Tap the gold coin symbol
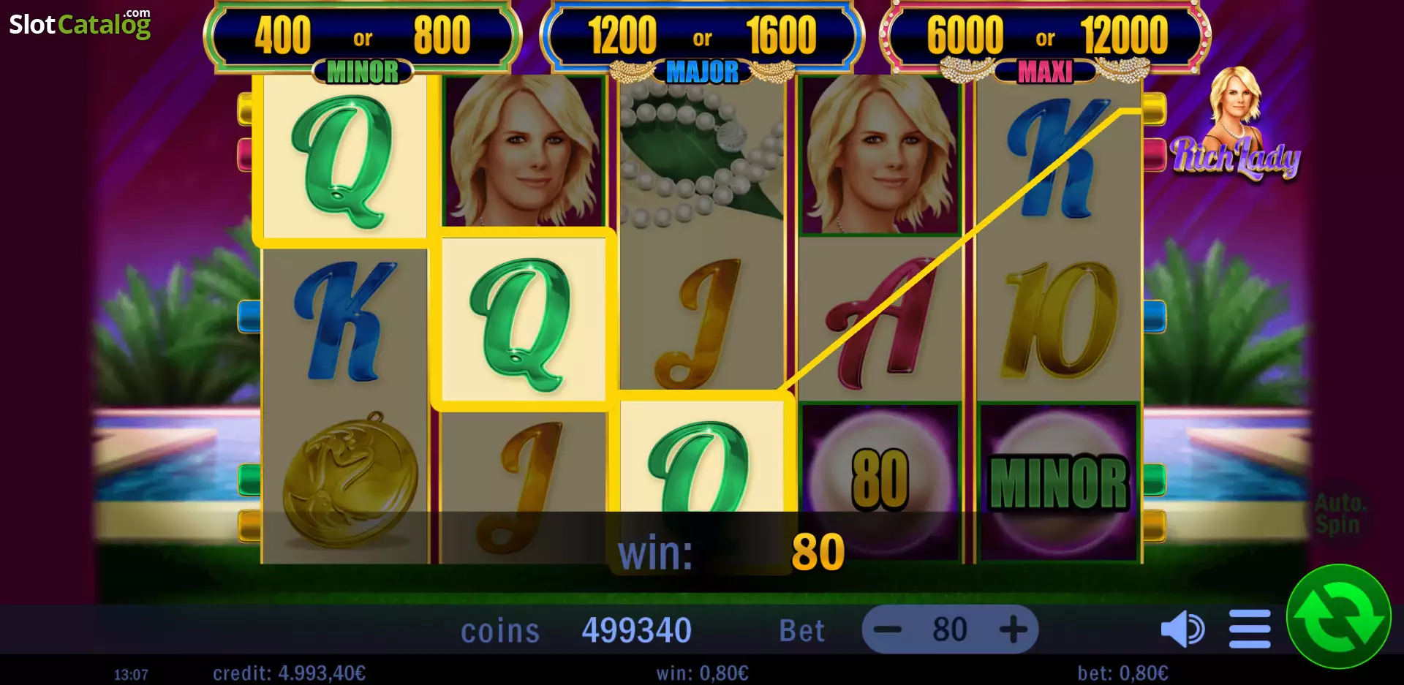The image size is (1404, 685). pyautogui.click(x=350, y=480)
